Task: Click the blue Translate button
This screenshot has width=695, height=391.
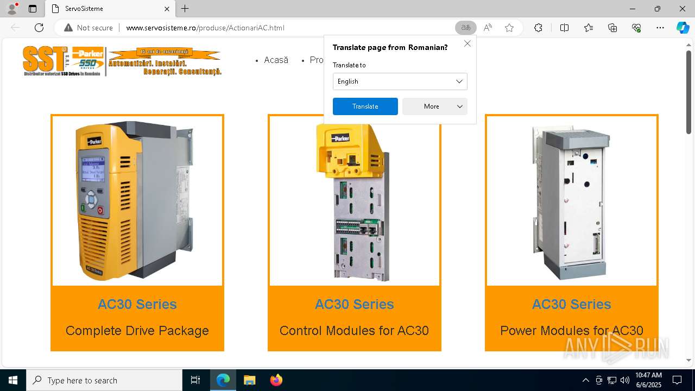Action: (365, 106)
